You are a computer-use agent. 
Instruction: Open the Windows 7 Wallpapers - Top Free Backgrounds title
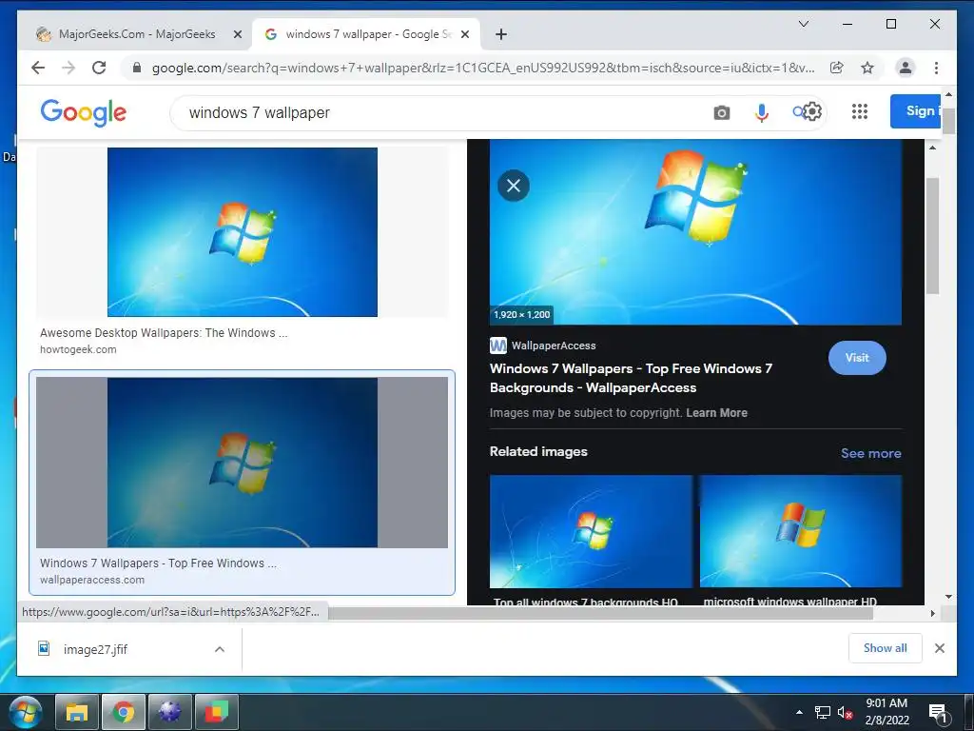tap(632, 378)
